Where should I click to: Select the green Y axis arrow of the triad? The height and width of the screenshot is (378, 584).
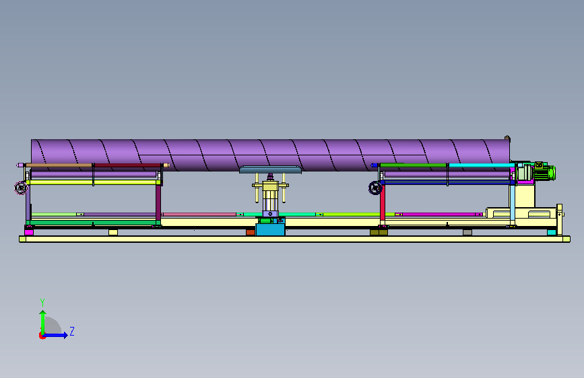coord(43,322)
